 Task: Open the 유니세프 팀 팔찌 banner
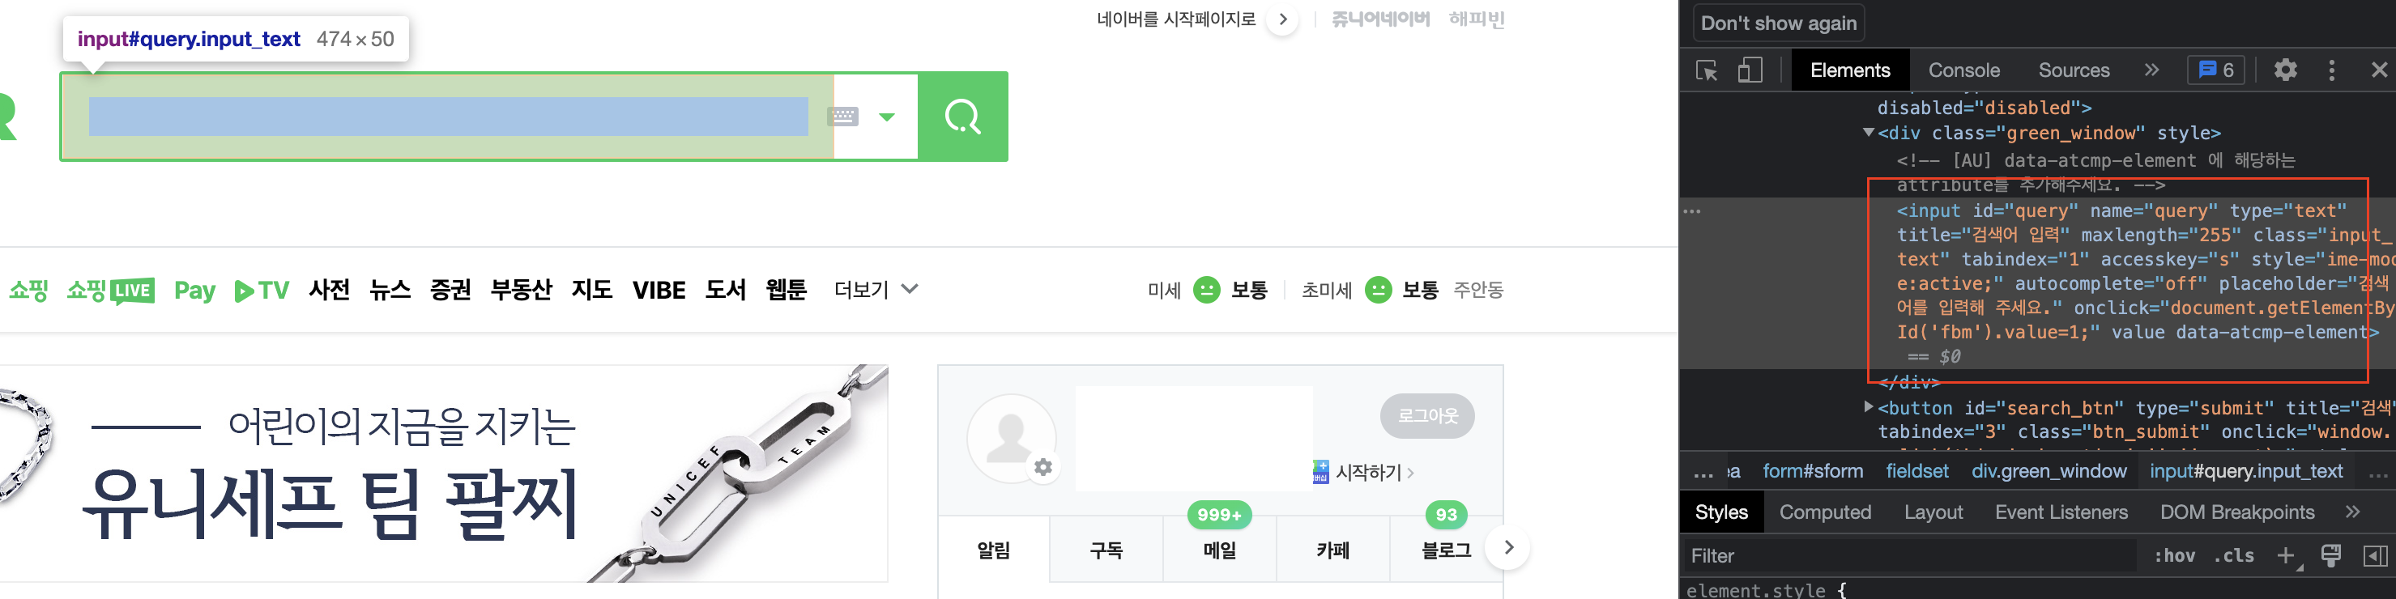point(444,474)
